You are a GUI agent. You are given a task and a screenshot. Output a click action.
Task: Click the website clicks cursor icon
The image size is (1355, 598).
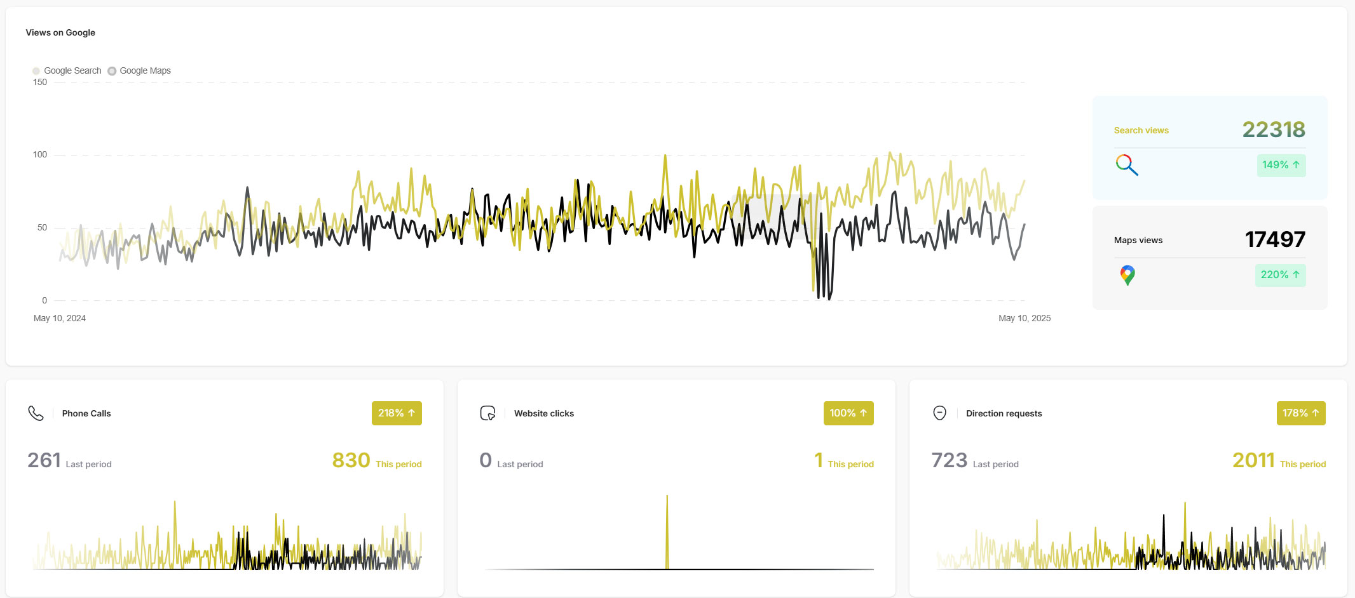click(x=487, y=413)
